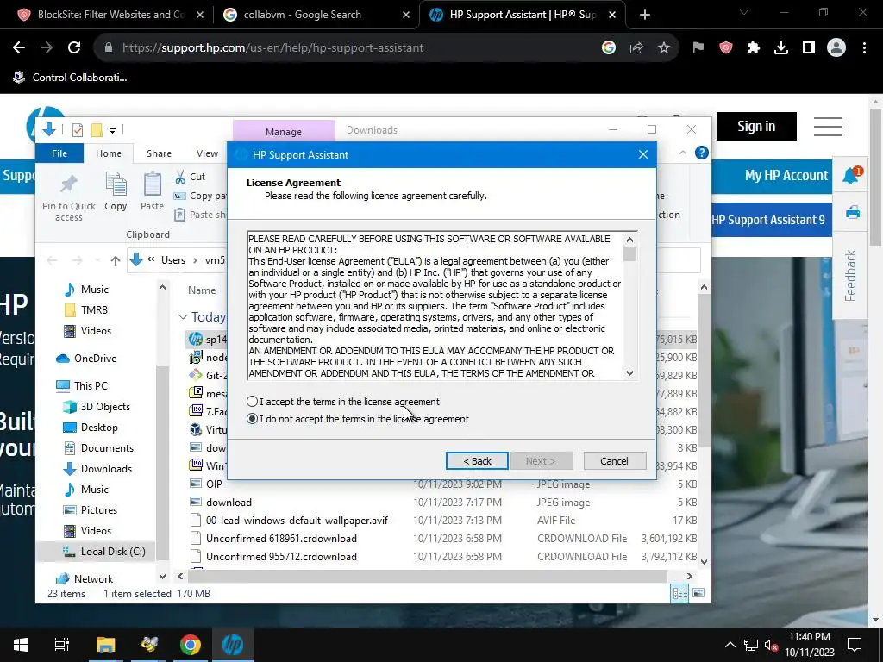Select the 'download' JPEG file

pyautogui.click(x=229, y=503)
